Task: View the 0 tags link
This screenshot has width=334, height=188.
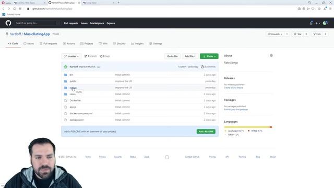Action: (104, 56)
